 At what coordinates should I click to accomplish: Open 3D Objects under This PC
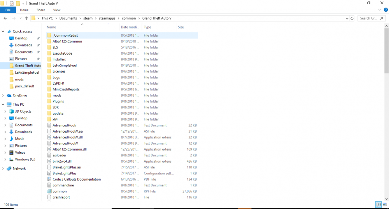23,111
